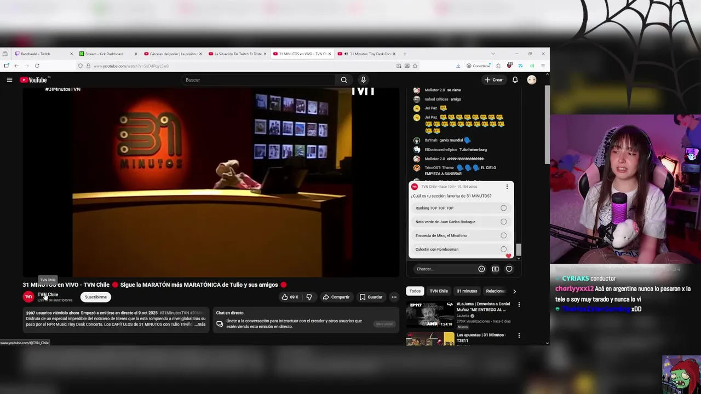This screenshot has height=394, width=701.
Task: Open the TVN Chile channel name link
Action: tap(48, 294)
